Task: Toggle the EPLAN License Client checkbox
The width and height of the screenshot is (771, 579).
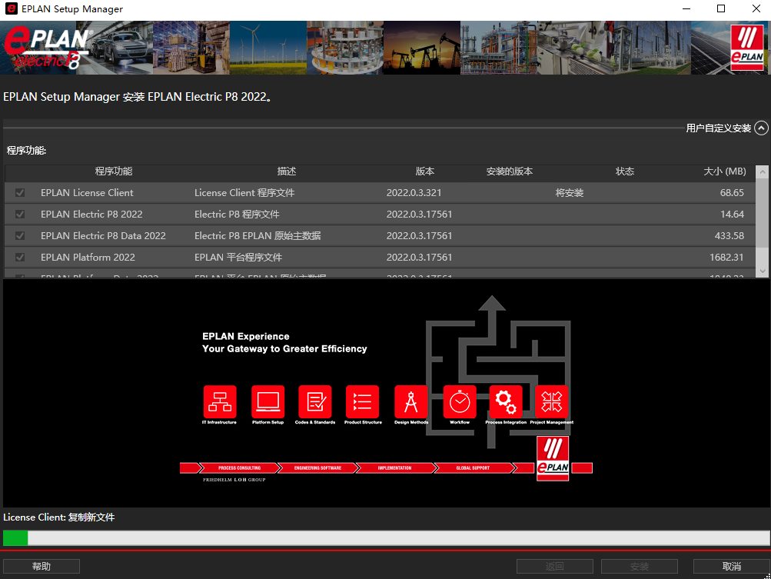Action: click(21, 193)
